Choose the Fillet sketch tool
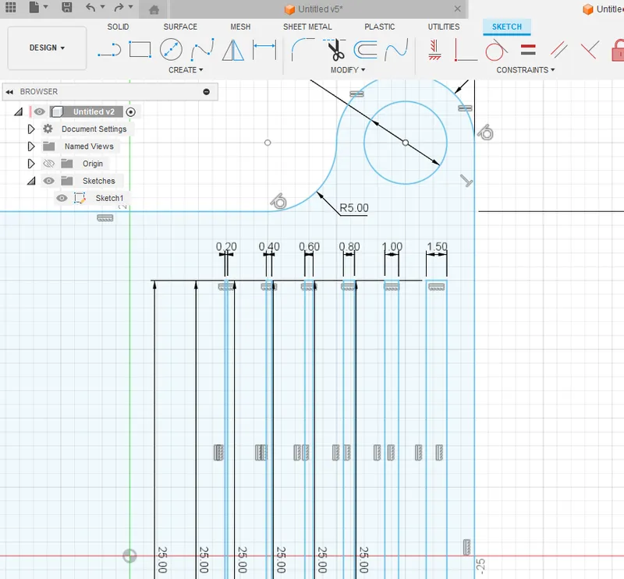Screen dimensions: 624x579 pyautogui.click(x=303, y=51)
